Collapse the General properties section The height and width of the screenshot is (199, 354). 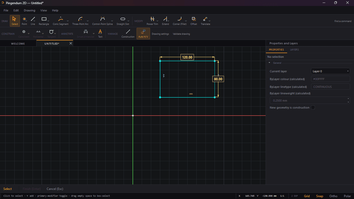[x=269, y=63]
